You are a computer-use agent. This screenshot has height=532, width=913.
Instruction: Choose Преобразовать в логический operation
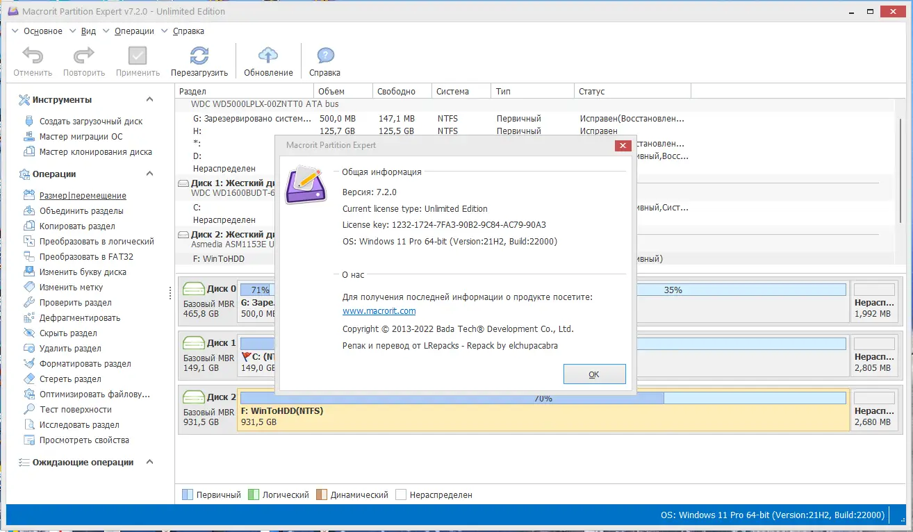(x=97, y=242)
